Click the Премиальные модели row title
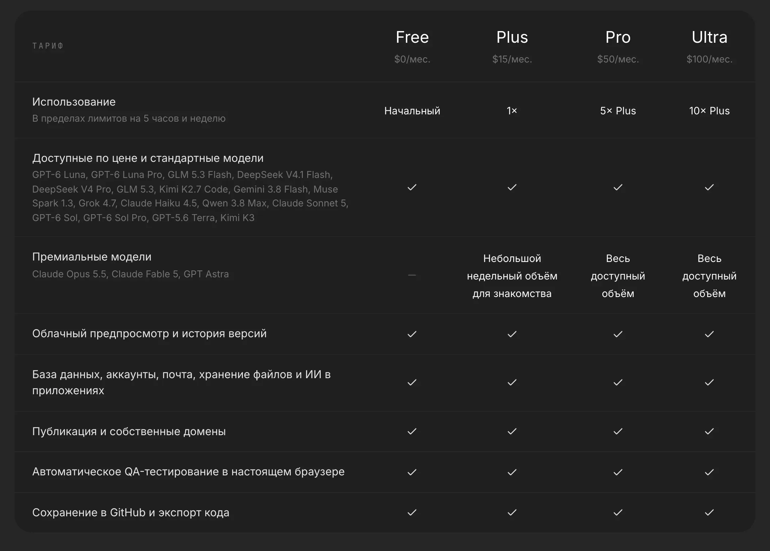770x551 pixels. pos(92,257)
